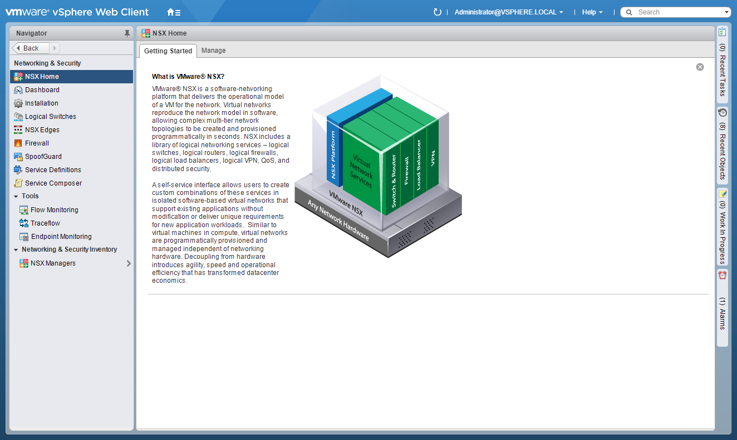This screenshot has width=737, height=440.
Task: Open the Home menu icon
Action: click(173, 12)
